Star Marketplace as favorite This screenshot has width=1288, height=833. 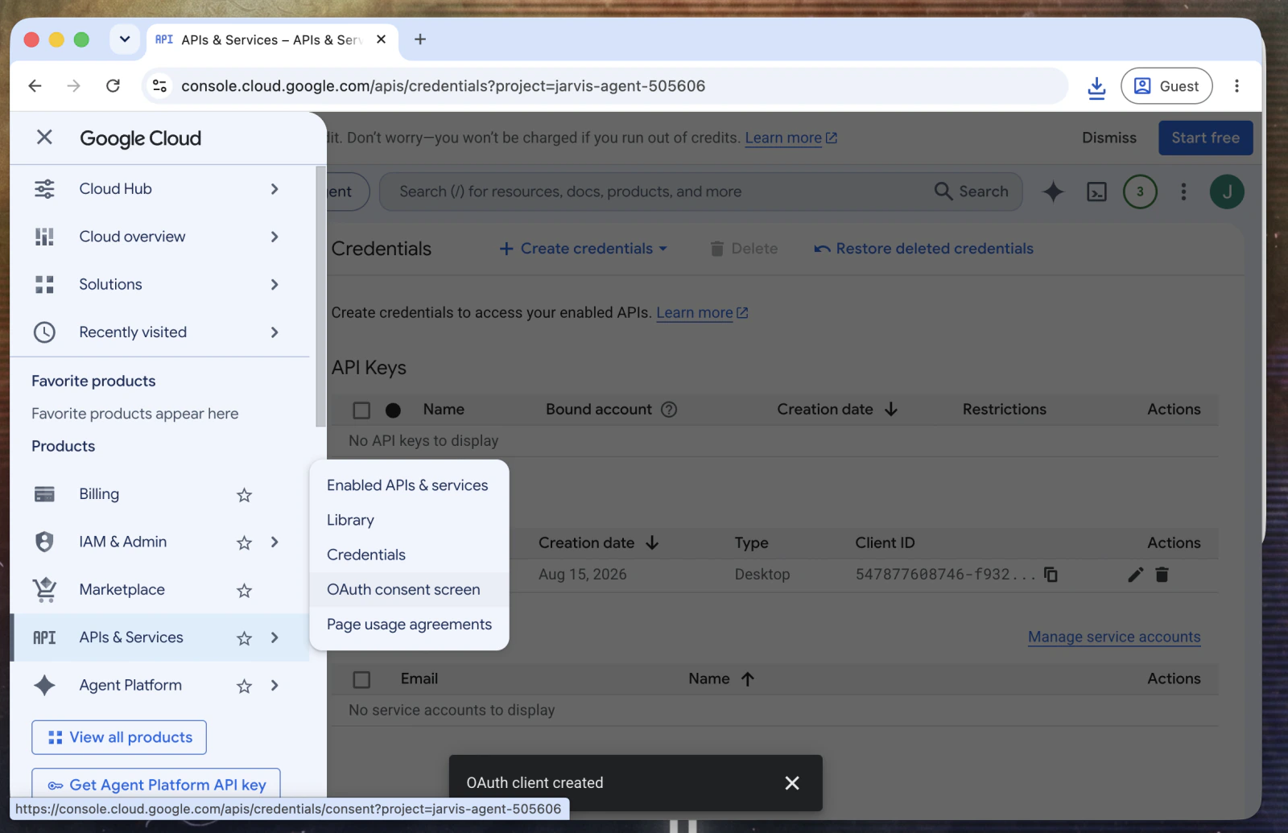point(244,591)
